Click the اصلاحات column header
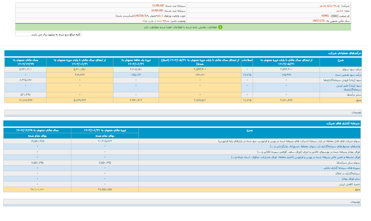 [247, 60]
